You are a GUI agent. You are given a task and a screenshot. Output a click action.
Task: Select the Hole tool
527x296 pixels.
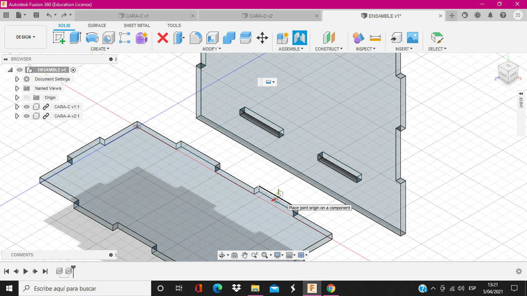click(x=108, y=38)
